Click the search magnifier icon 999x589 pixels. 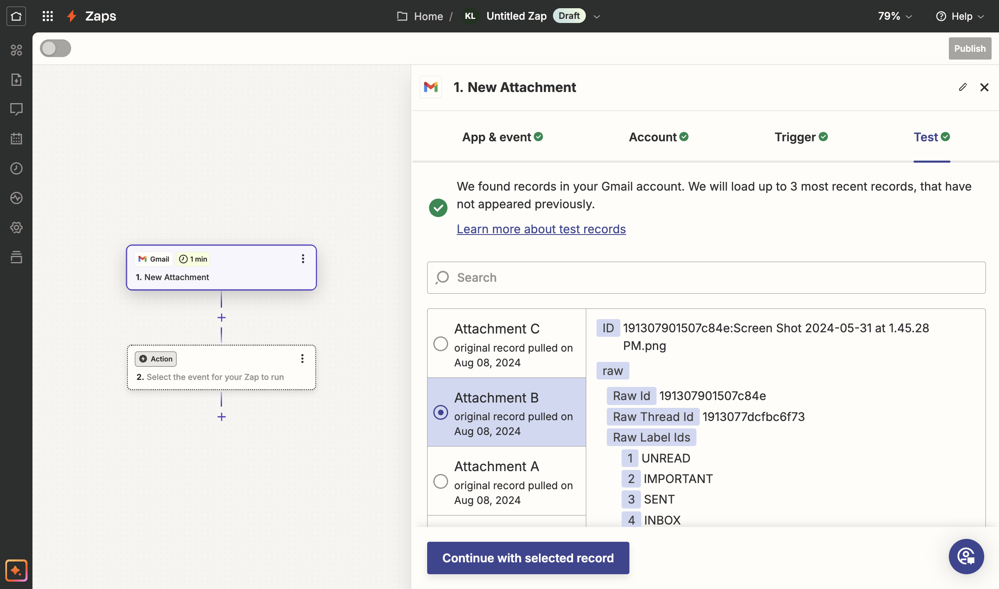(x=442, y=278)
